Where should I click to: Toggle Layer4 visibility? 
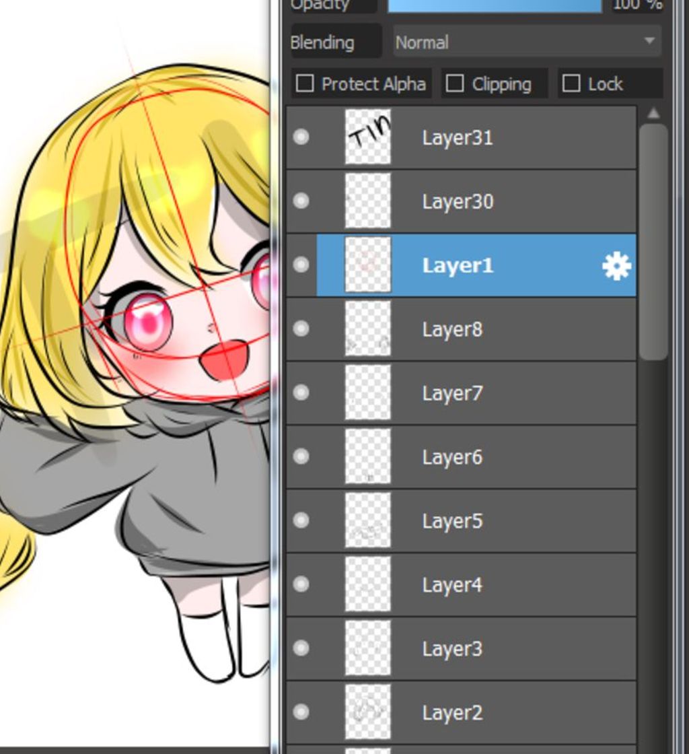click(301, 584)
